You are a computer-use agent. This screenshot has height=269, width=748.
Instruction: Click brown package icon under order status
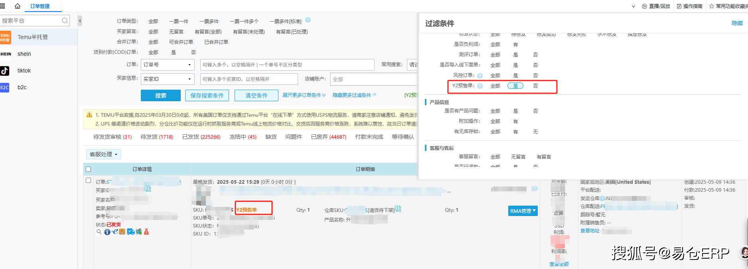tap(122, 232)
